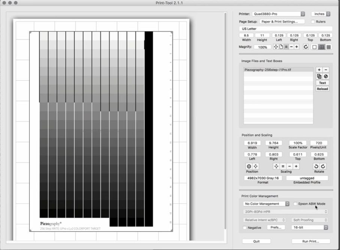Check the Negative option
Image resolution: width=340 pixels, height=250 pixels.
pos(245,228)
